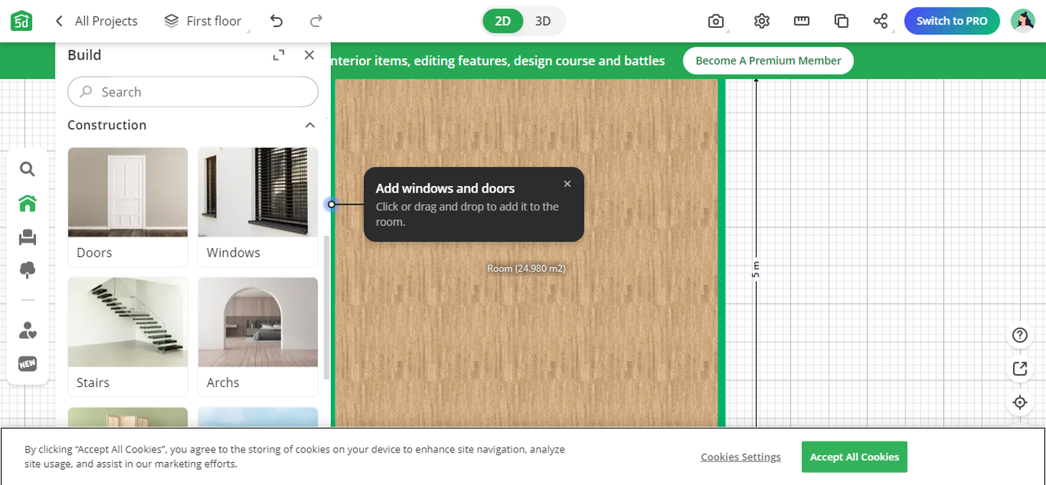
Task: Click the Planner 5D logo icon
Action: (21, 21)
